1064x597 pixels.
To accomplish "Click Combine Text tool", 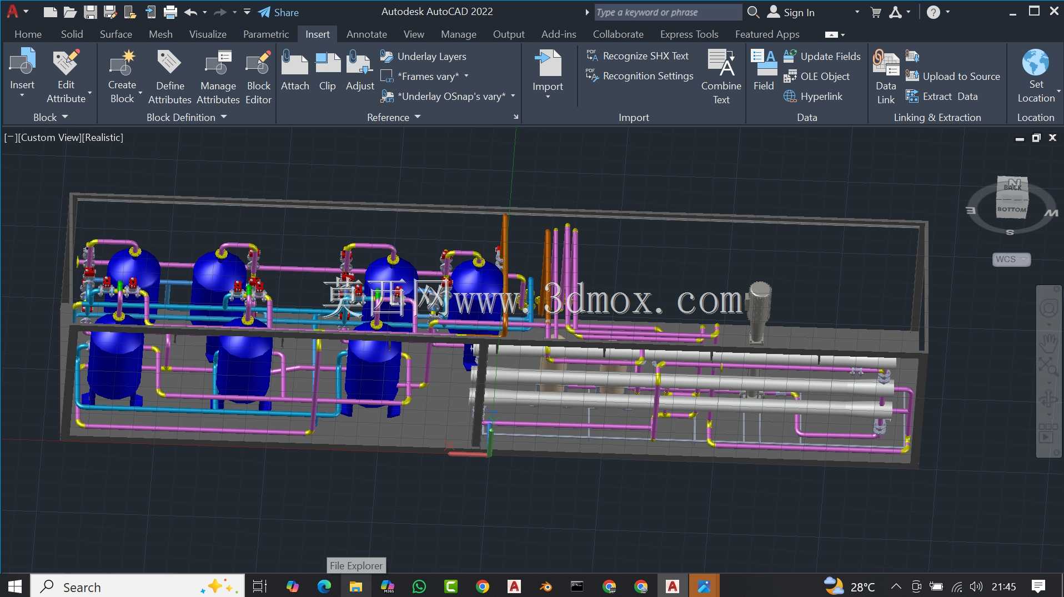I will [721, 77].
